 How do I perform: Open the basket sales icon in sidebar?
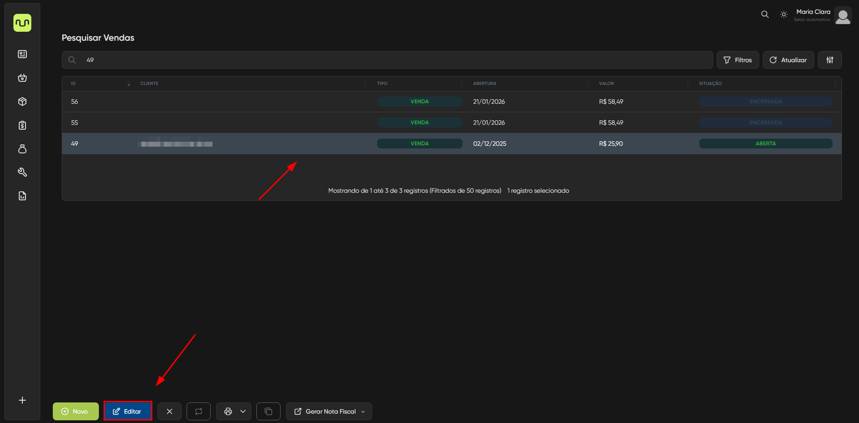click(x=22, y=78)
